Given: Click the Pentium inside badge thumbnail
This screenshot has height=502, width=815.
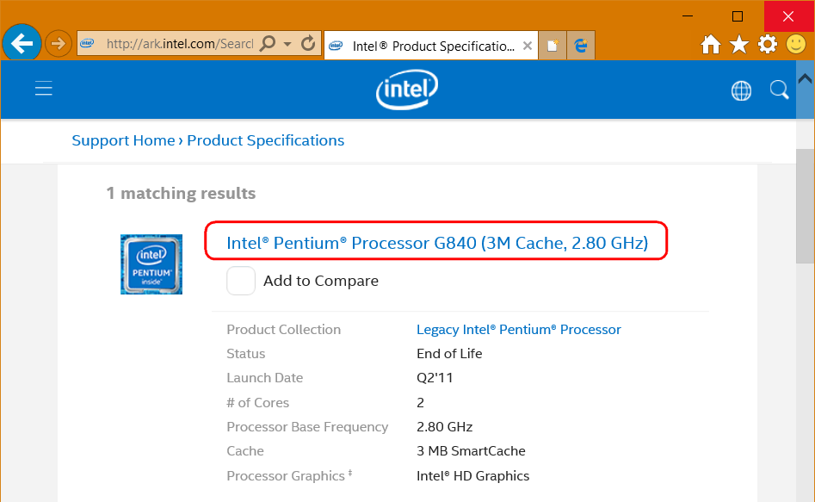Looking at the screenshot, I should point(151,264).
